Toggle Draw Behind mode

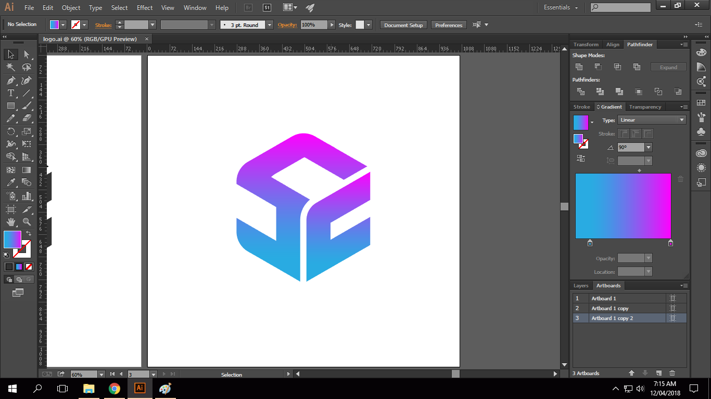(x=19, y=280)
